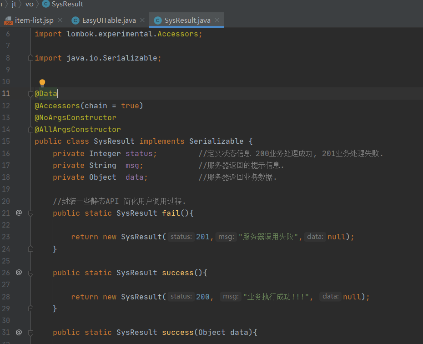Click the java.io.Serializable import

coord(112,58)
